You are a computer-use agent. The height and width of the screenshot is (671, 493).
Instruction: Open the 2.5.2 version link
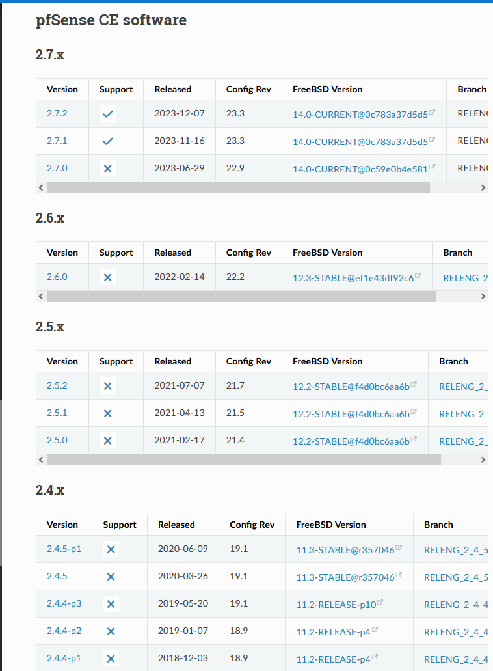[x=57, y=385]
